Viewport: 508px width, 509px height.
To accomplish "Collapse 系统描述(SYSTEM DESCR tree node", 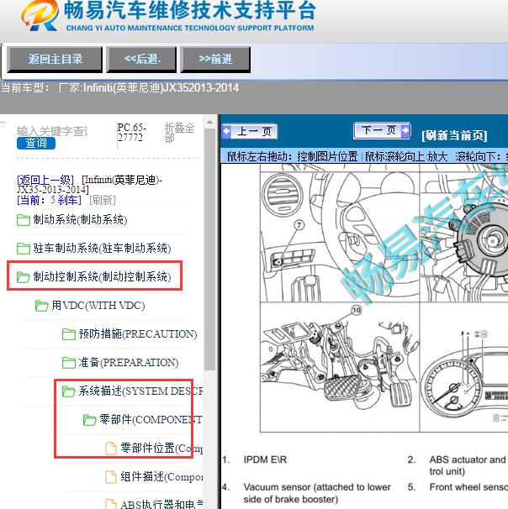I will tap(140, 391).
